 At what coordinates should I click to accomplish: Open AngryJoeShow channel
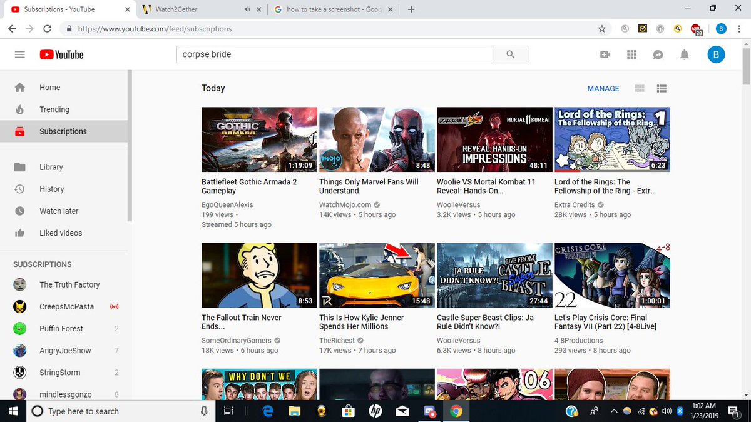point(63,350)
